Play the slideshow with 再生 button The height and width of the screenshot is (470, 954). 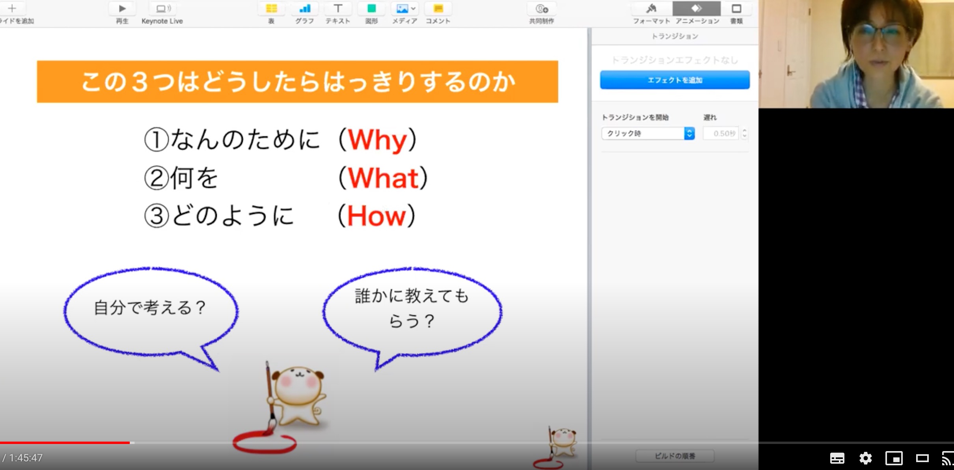pos(122,8)
